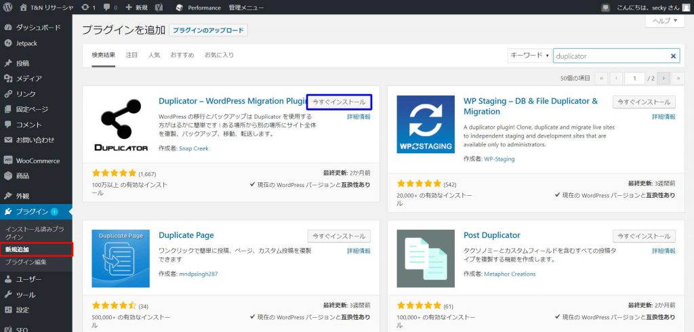Image resolution: width=694 pixels, height=332 pixels.
Task: Switch to the 検索結果 tab
Action: point(104,56)
